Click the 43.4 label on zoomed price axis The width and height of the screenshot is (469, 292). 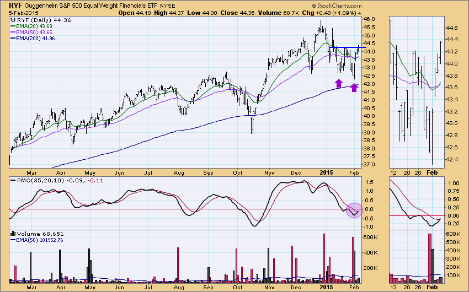point(452,99)
